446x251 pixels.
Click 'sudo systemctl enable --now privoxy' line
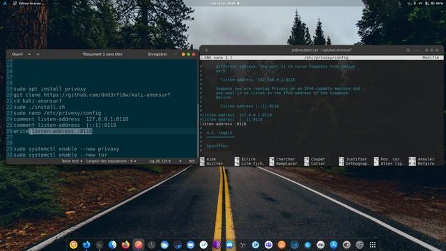point(66,149)
